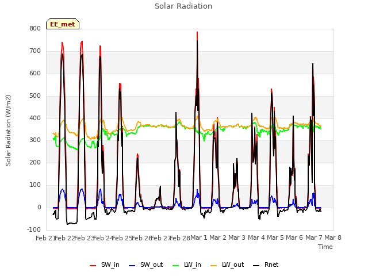
Task: Click the EE_met annotation box
Action: tap(63, 24)
